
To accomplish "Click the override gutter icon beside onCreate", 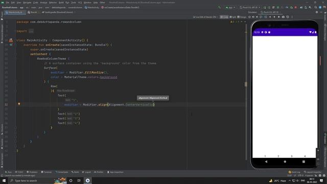I will pyautogui.click(x=11, y=44).
